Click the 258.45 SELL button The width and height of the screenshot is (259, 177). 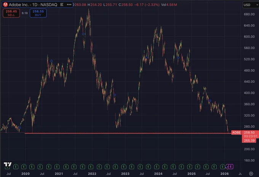(11, 13)
